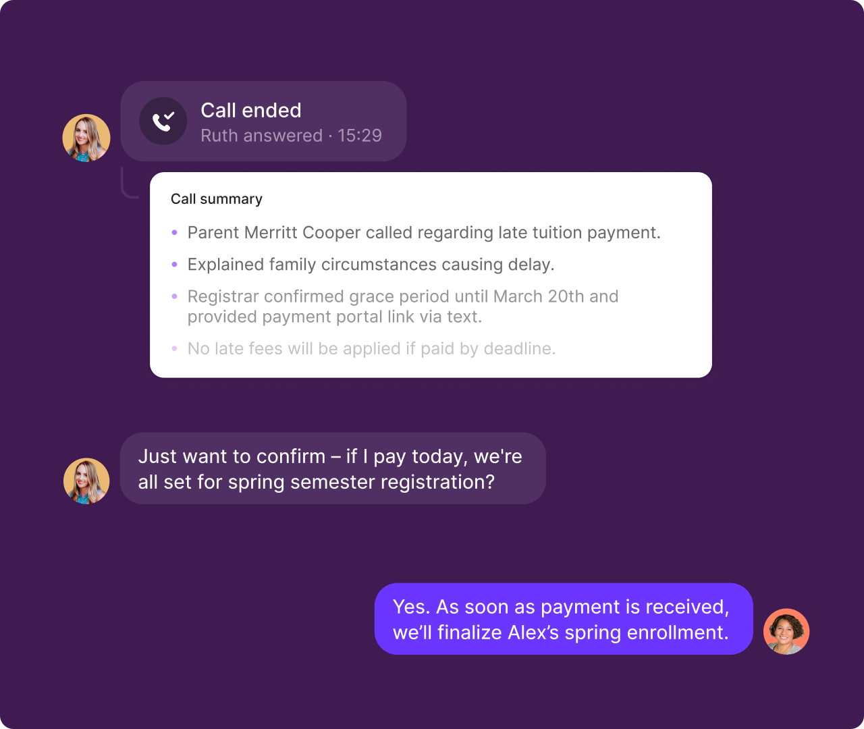Click the purple bullet before Parent Merritt Cooper
This screenshot has width=864, height=729.
click(175, 232)
